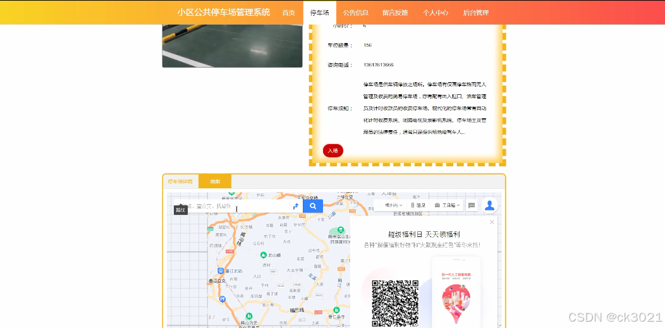Select the 停车场 nav tab

[320, 13]
